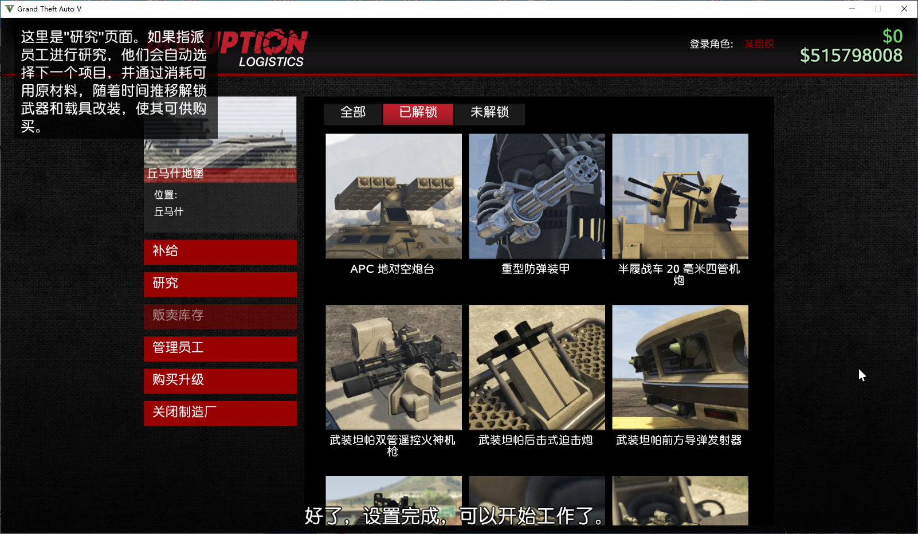Minimize the Grand Theft Auto V window

852,9
